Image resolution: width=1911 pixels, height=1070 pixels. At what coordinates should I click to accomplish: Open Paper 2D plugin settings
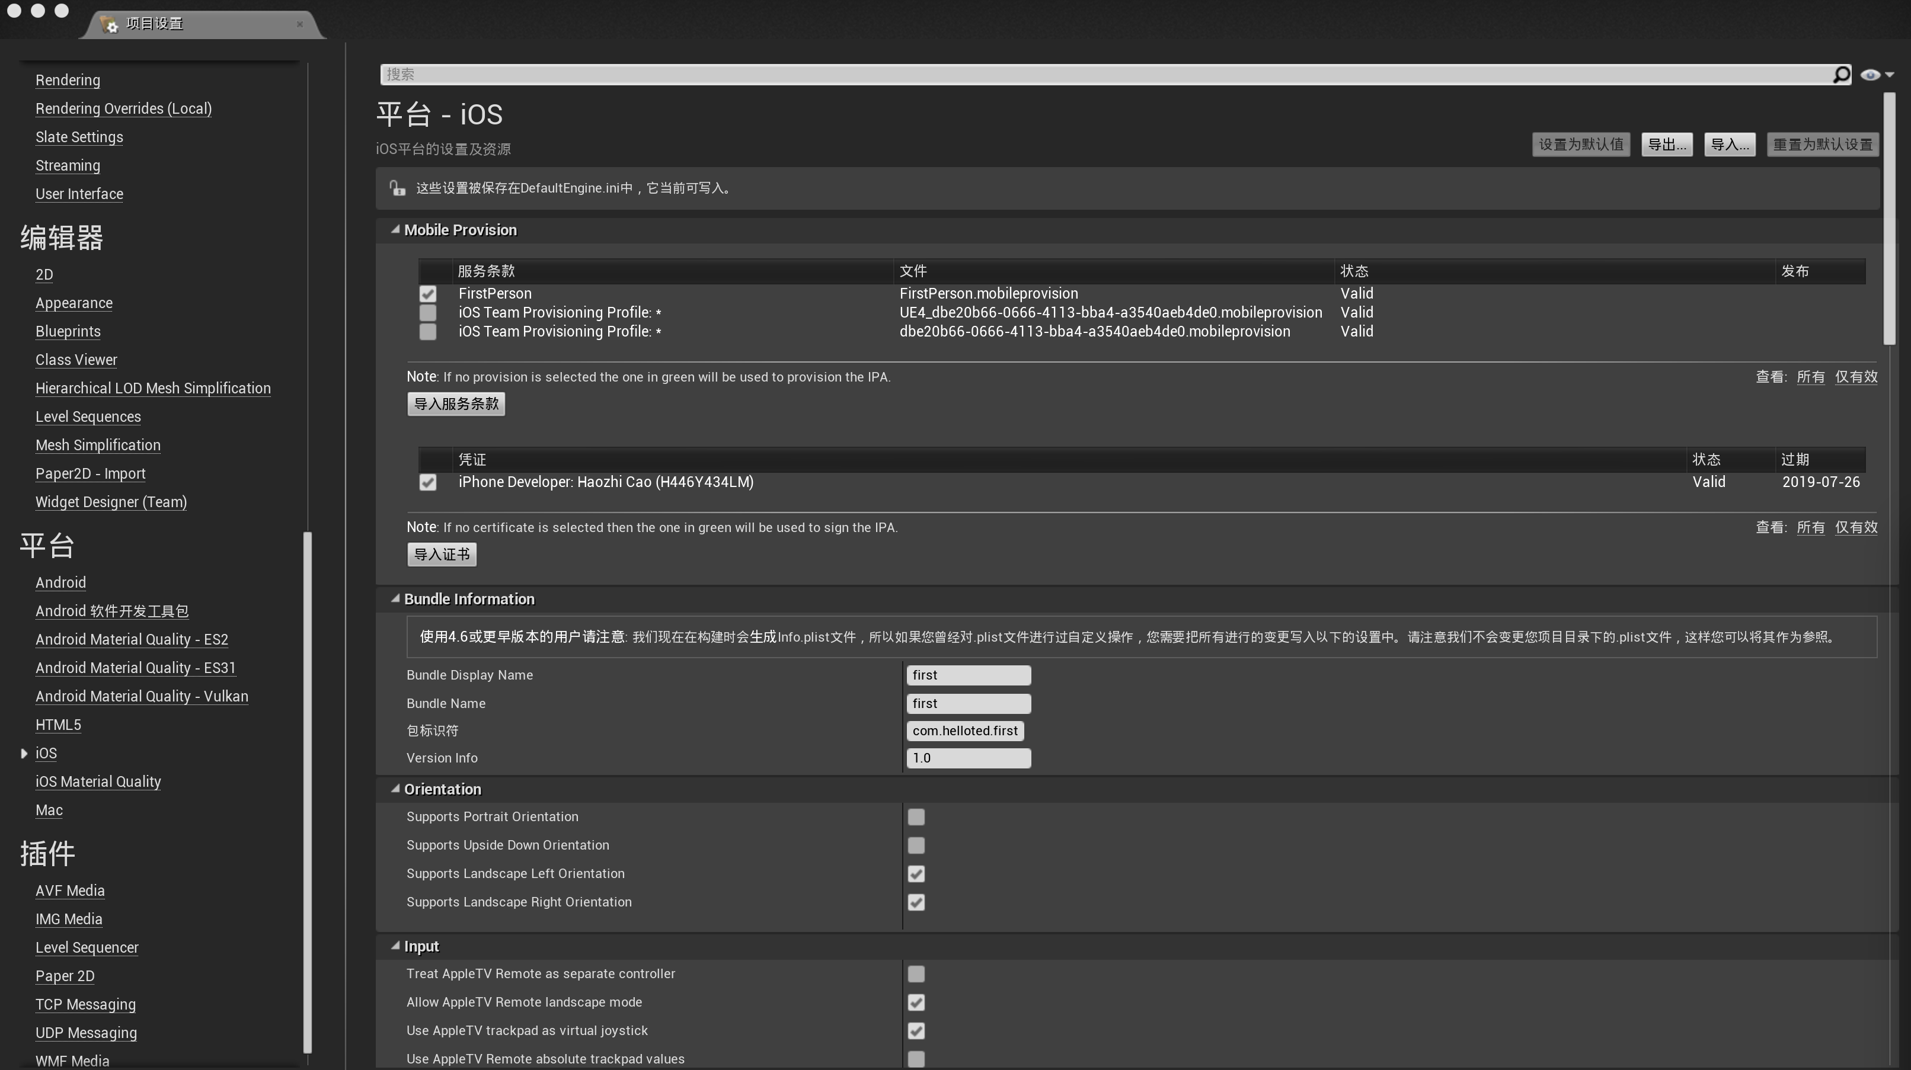pos(65,976)
